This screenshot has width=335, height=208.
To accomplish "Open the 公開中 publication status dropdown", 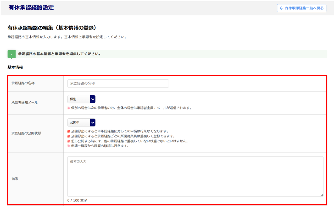I will (79, 123).
